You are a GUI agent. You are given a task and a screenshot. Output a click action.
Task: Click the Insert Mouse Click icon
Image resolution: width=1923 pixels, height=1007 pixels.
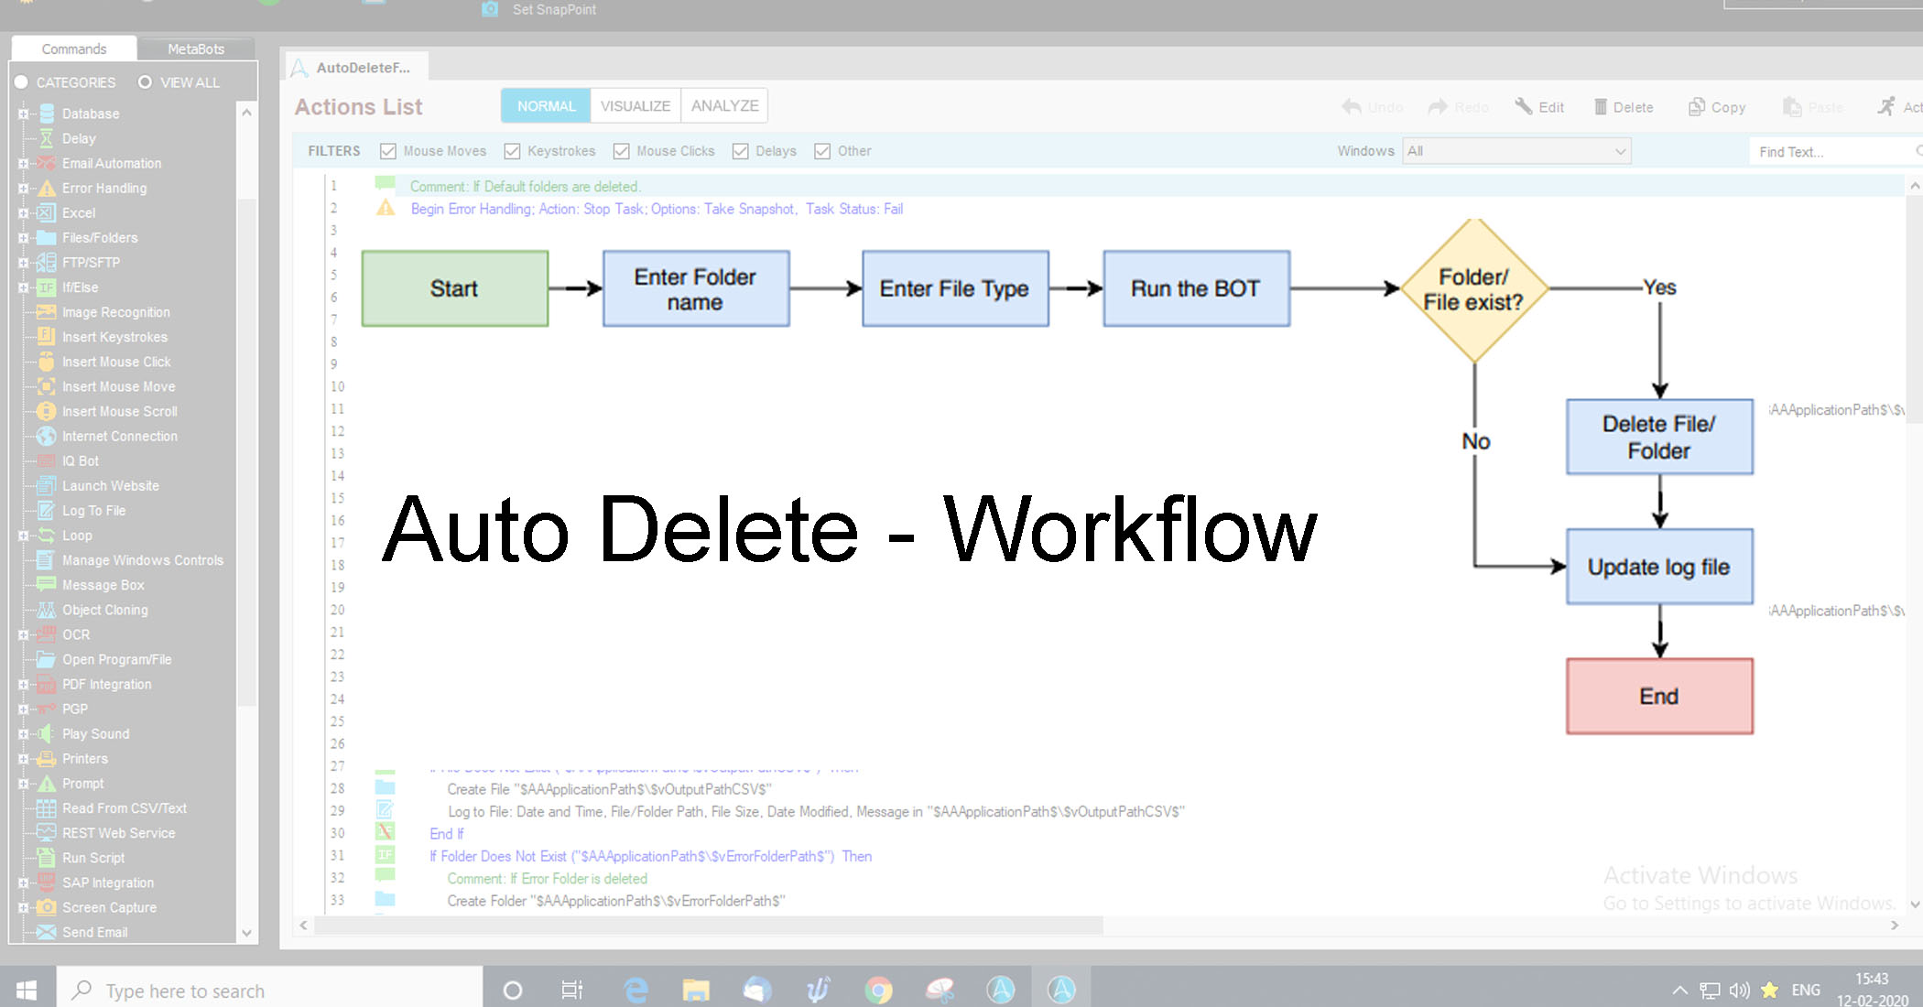[46, 362]
